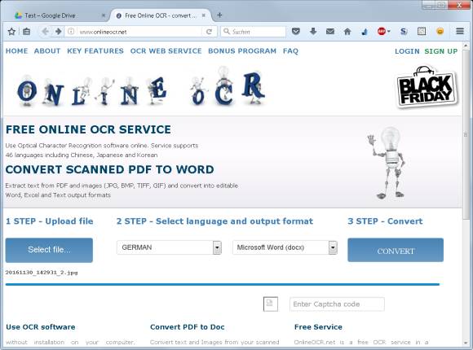The image size is (473, 350).
Task: Go to the home page icon
Action: click(x=347, y=31)
